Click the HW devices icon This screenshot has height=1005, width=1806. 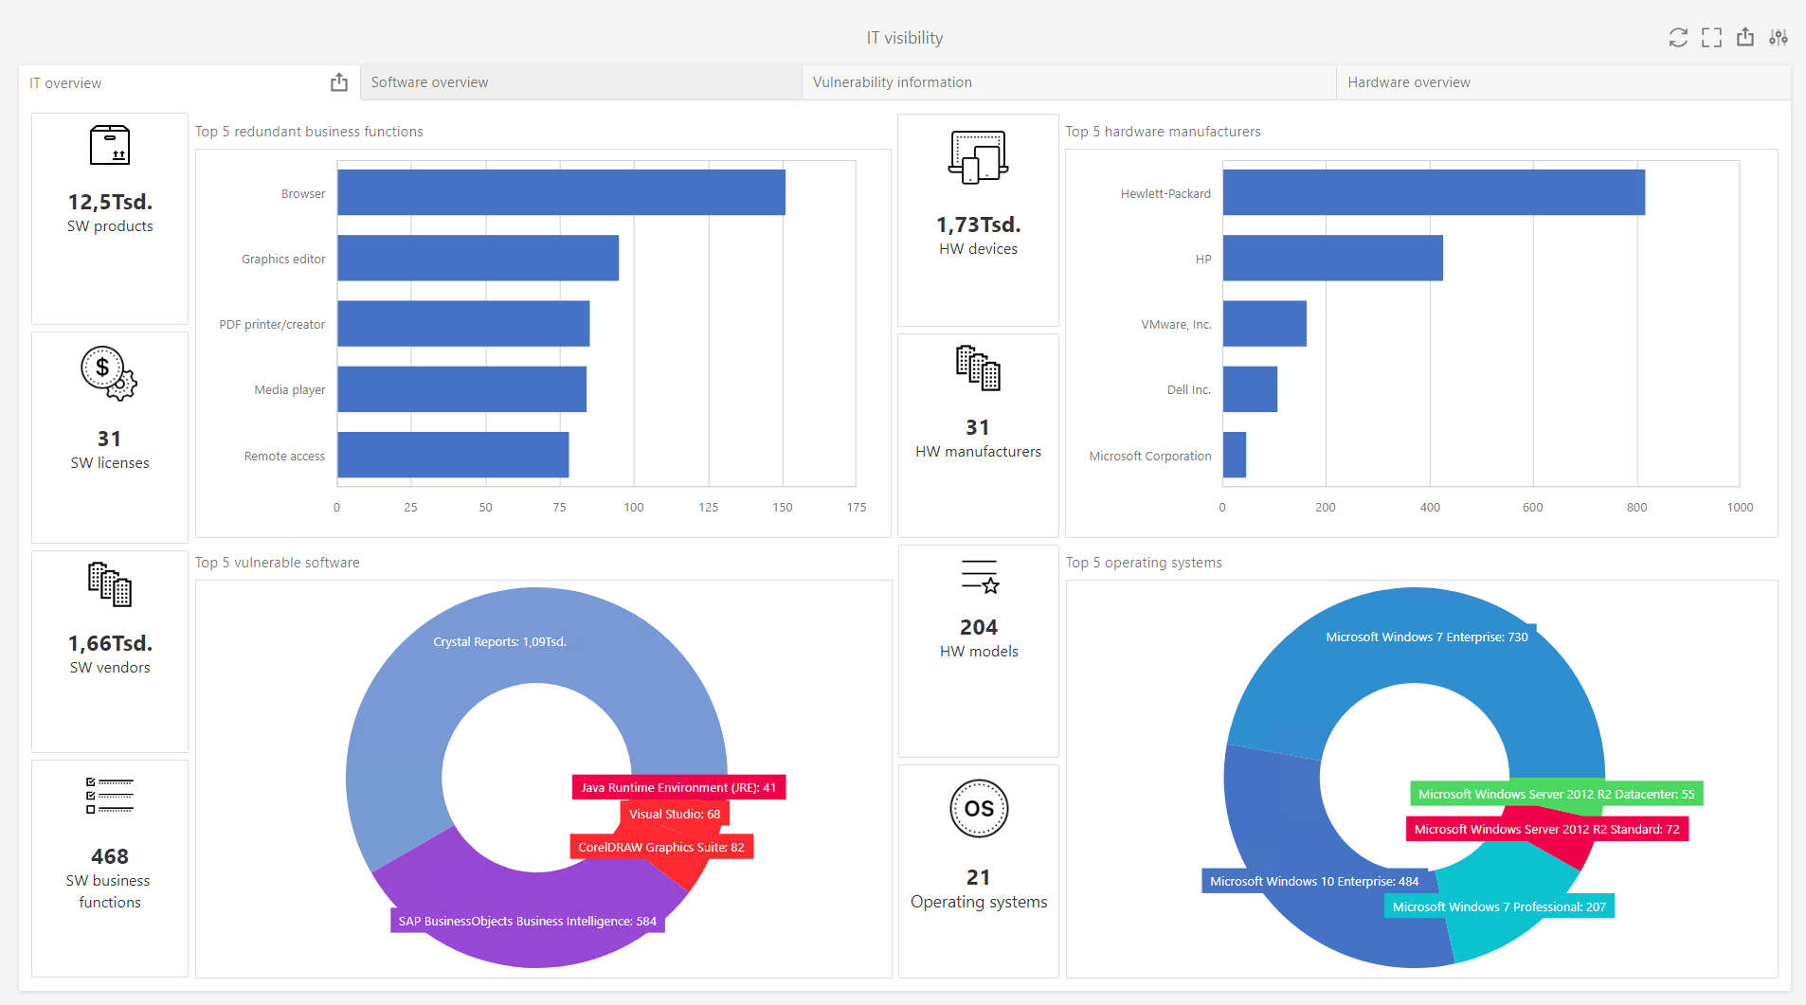978,157
